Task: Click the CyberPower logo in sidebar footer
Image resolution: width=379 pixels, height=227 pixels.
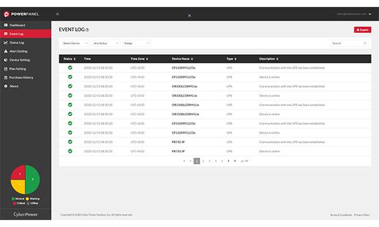Action: (26, 214)
